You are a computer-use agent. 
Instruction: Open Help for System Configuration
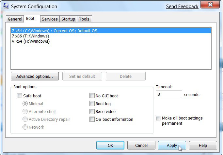point(203,145)
